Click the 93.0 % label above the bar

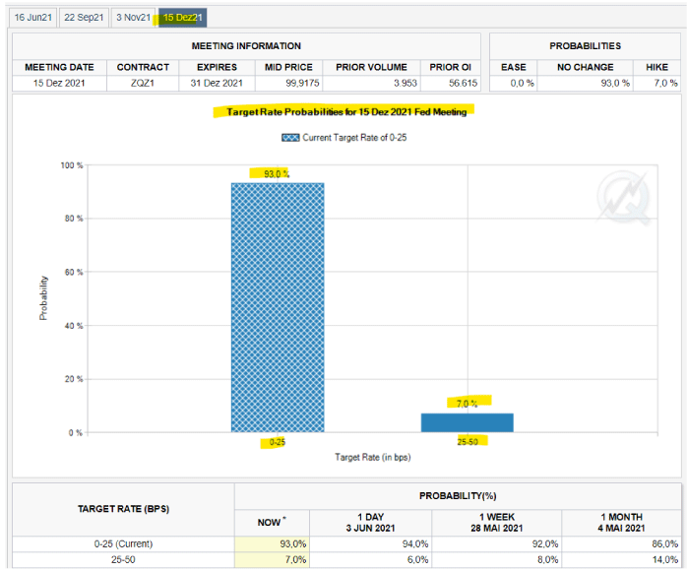click(277, 173)
